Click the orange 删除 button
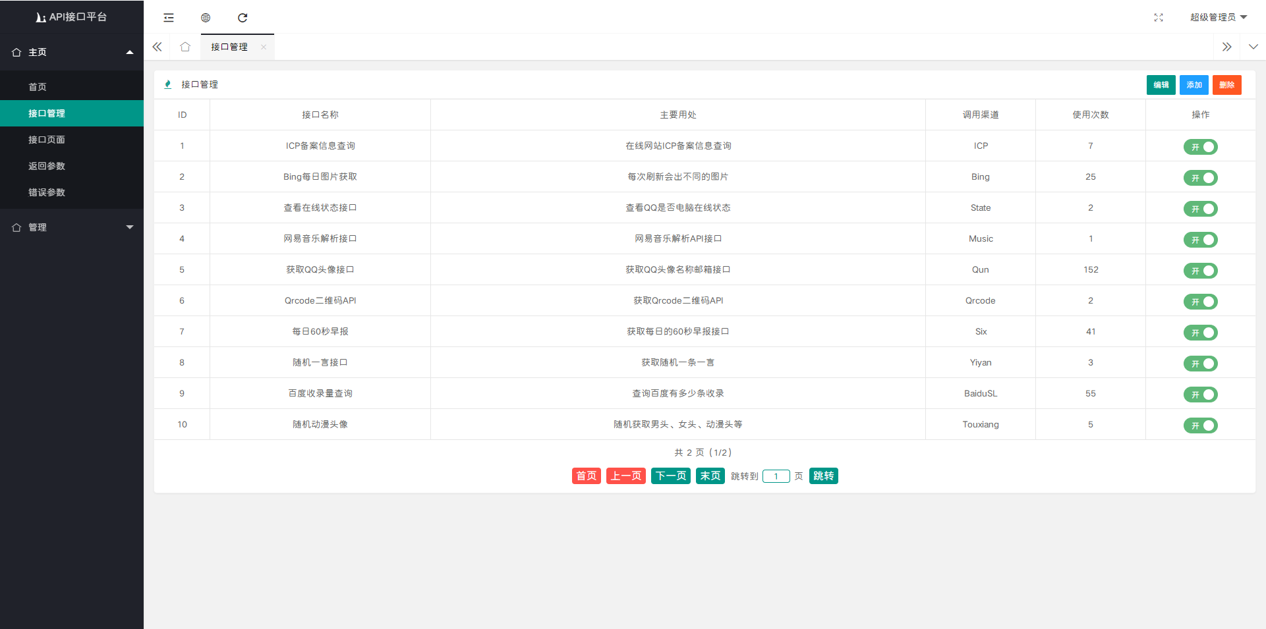The image size is (1266, 629). click(x=1227, y=85)
